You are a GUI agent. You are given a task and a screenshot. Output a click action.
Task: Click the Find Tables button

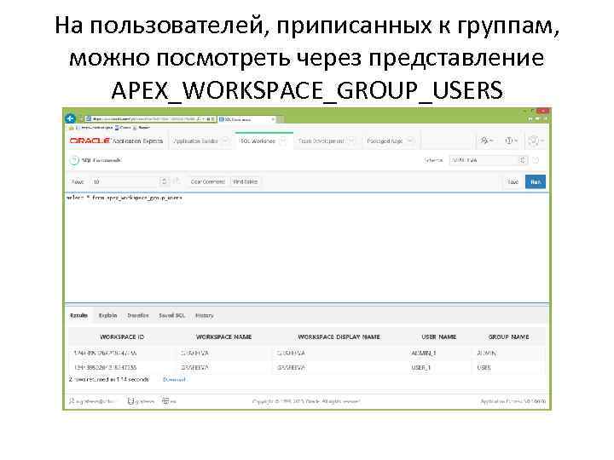point(245,182)
